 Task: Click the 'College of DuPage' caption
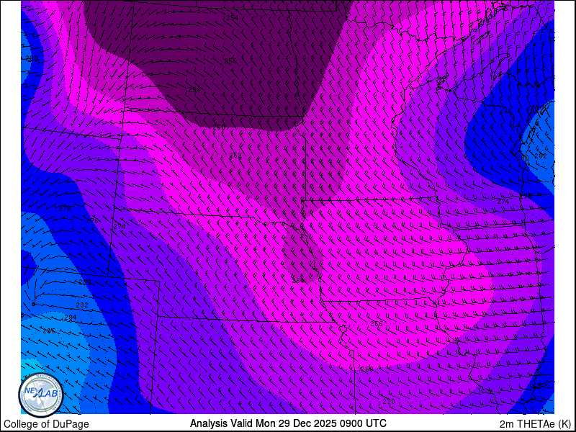[x=46, y=424]
